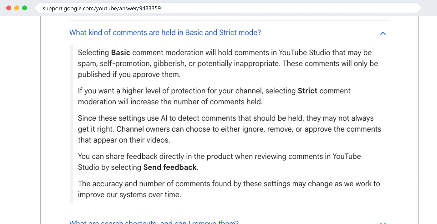
Task: Click the heading about comments held in Basic and Strict mode
Action: [165, 33]
